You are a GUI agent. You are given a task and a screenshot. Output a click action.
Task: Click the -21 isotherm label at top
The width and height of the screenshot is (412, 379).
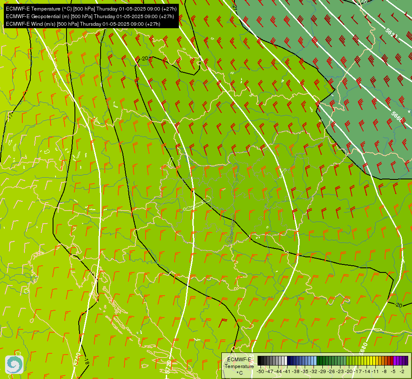[235, 6]
